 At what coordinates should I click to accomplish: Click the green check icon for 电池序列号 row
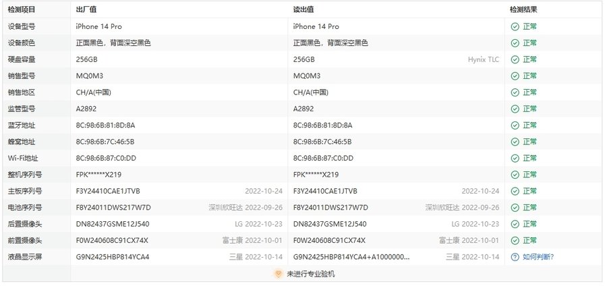pyautogui.click(x=515, y=208)
